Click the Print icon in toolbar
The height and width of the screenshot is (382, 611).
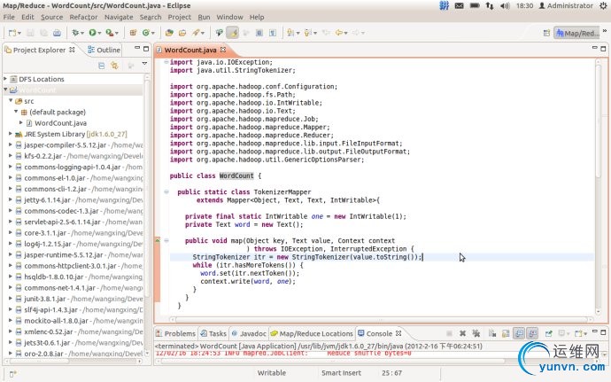57,33
